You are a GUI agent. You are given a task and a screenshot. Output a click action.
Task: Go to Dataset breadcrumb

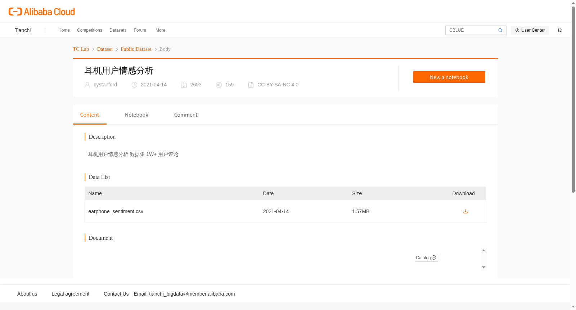click(105, 49)
